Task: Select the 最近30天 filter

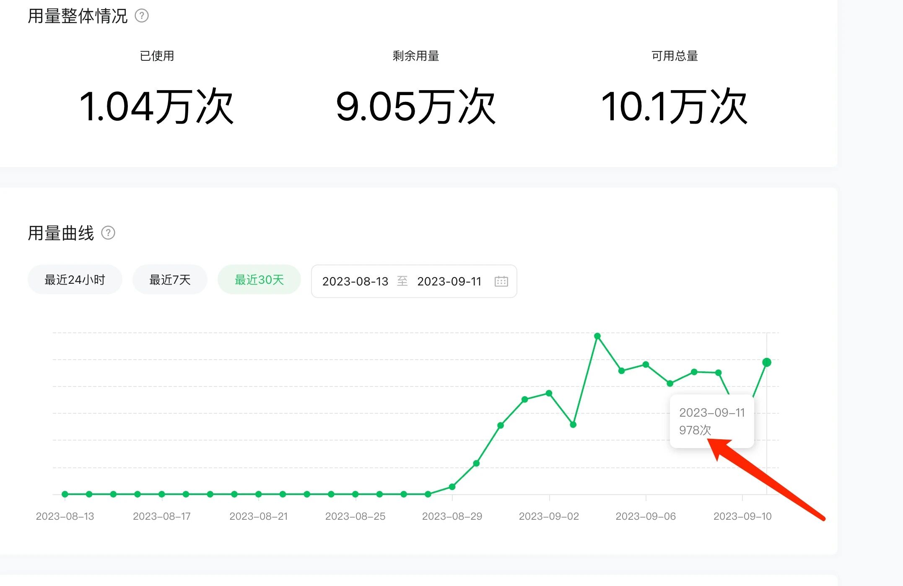Action: pos(259,280)
